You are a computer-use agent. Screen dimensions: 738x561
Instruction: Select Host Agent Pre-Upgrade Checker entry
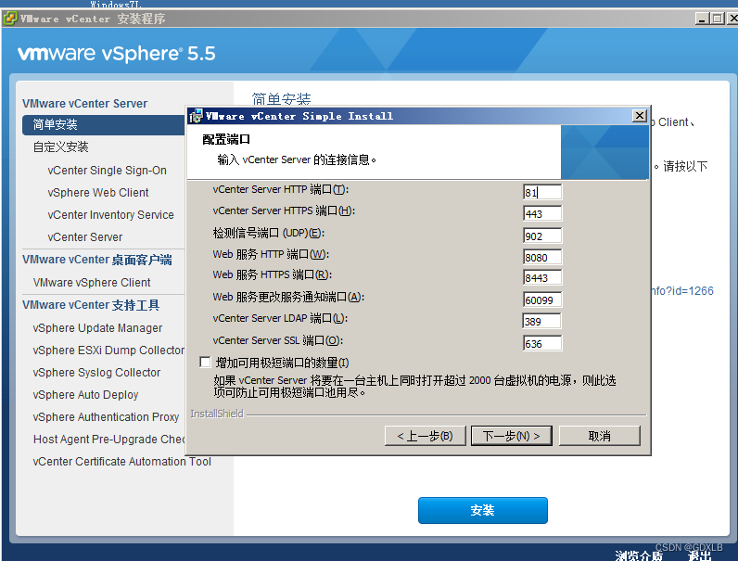pos(108,440)
